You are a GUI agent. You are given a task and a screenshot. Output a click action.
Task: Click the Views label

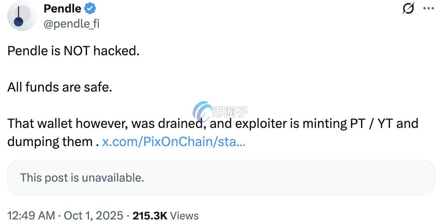coord(184,216)
